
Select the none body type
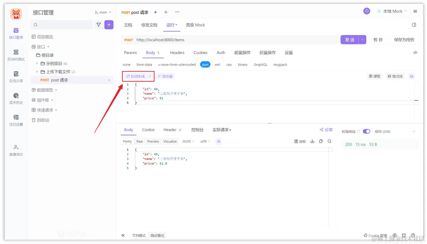click(x=126, y=65)
